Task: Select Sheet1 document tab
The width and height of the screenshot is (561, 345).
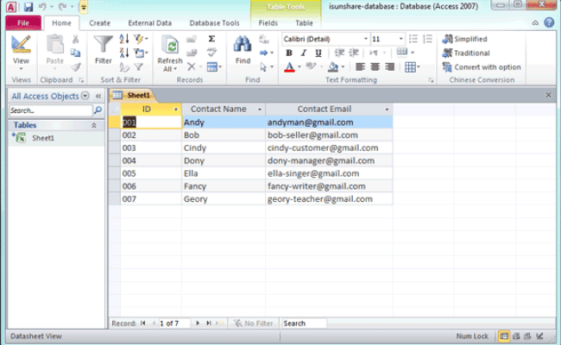Action: pos(132,95)
